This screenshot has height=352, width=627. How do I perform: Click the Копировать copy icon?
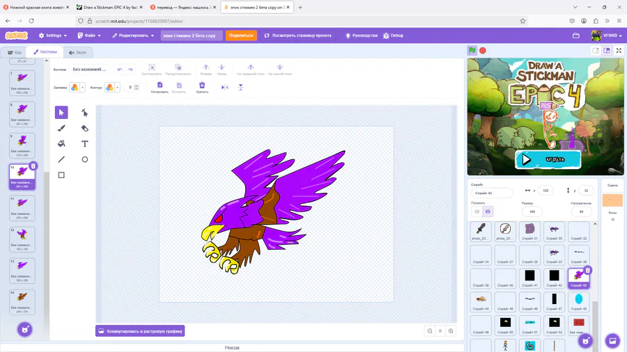click(160, 85)
